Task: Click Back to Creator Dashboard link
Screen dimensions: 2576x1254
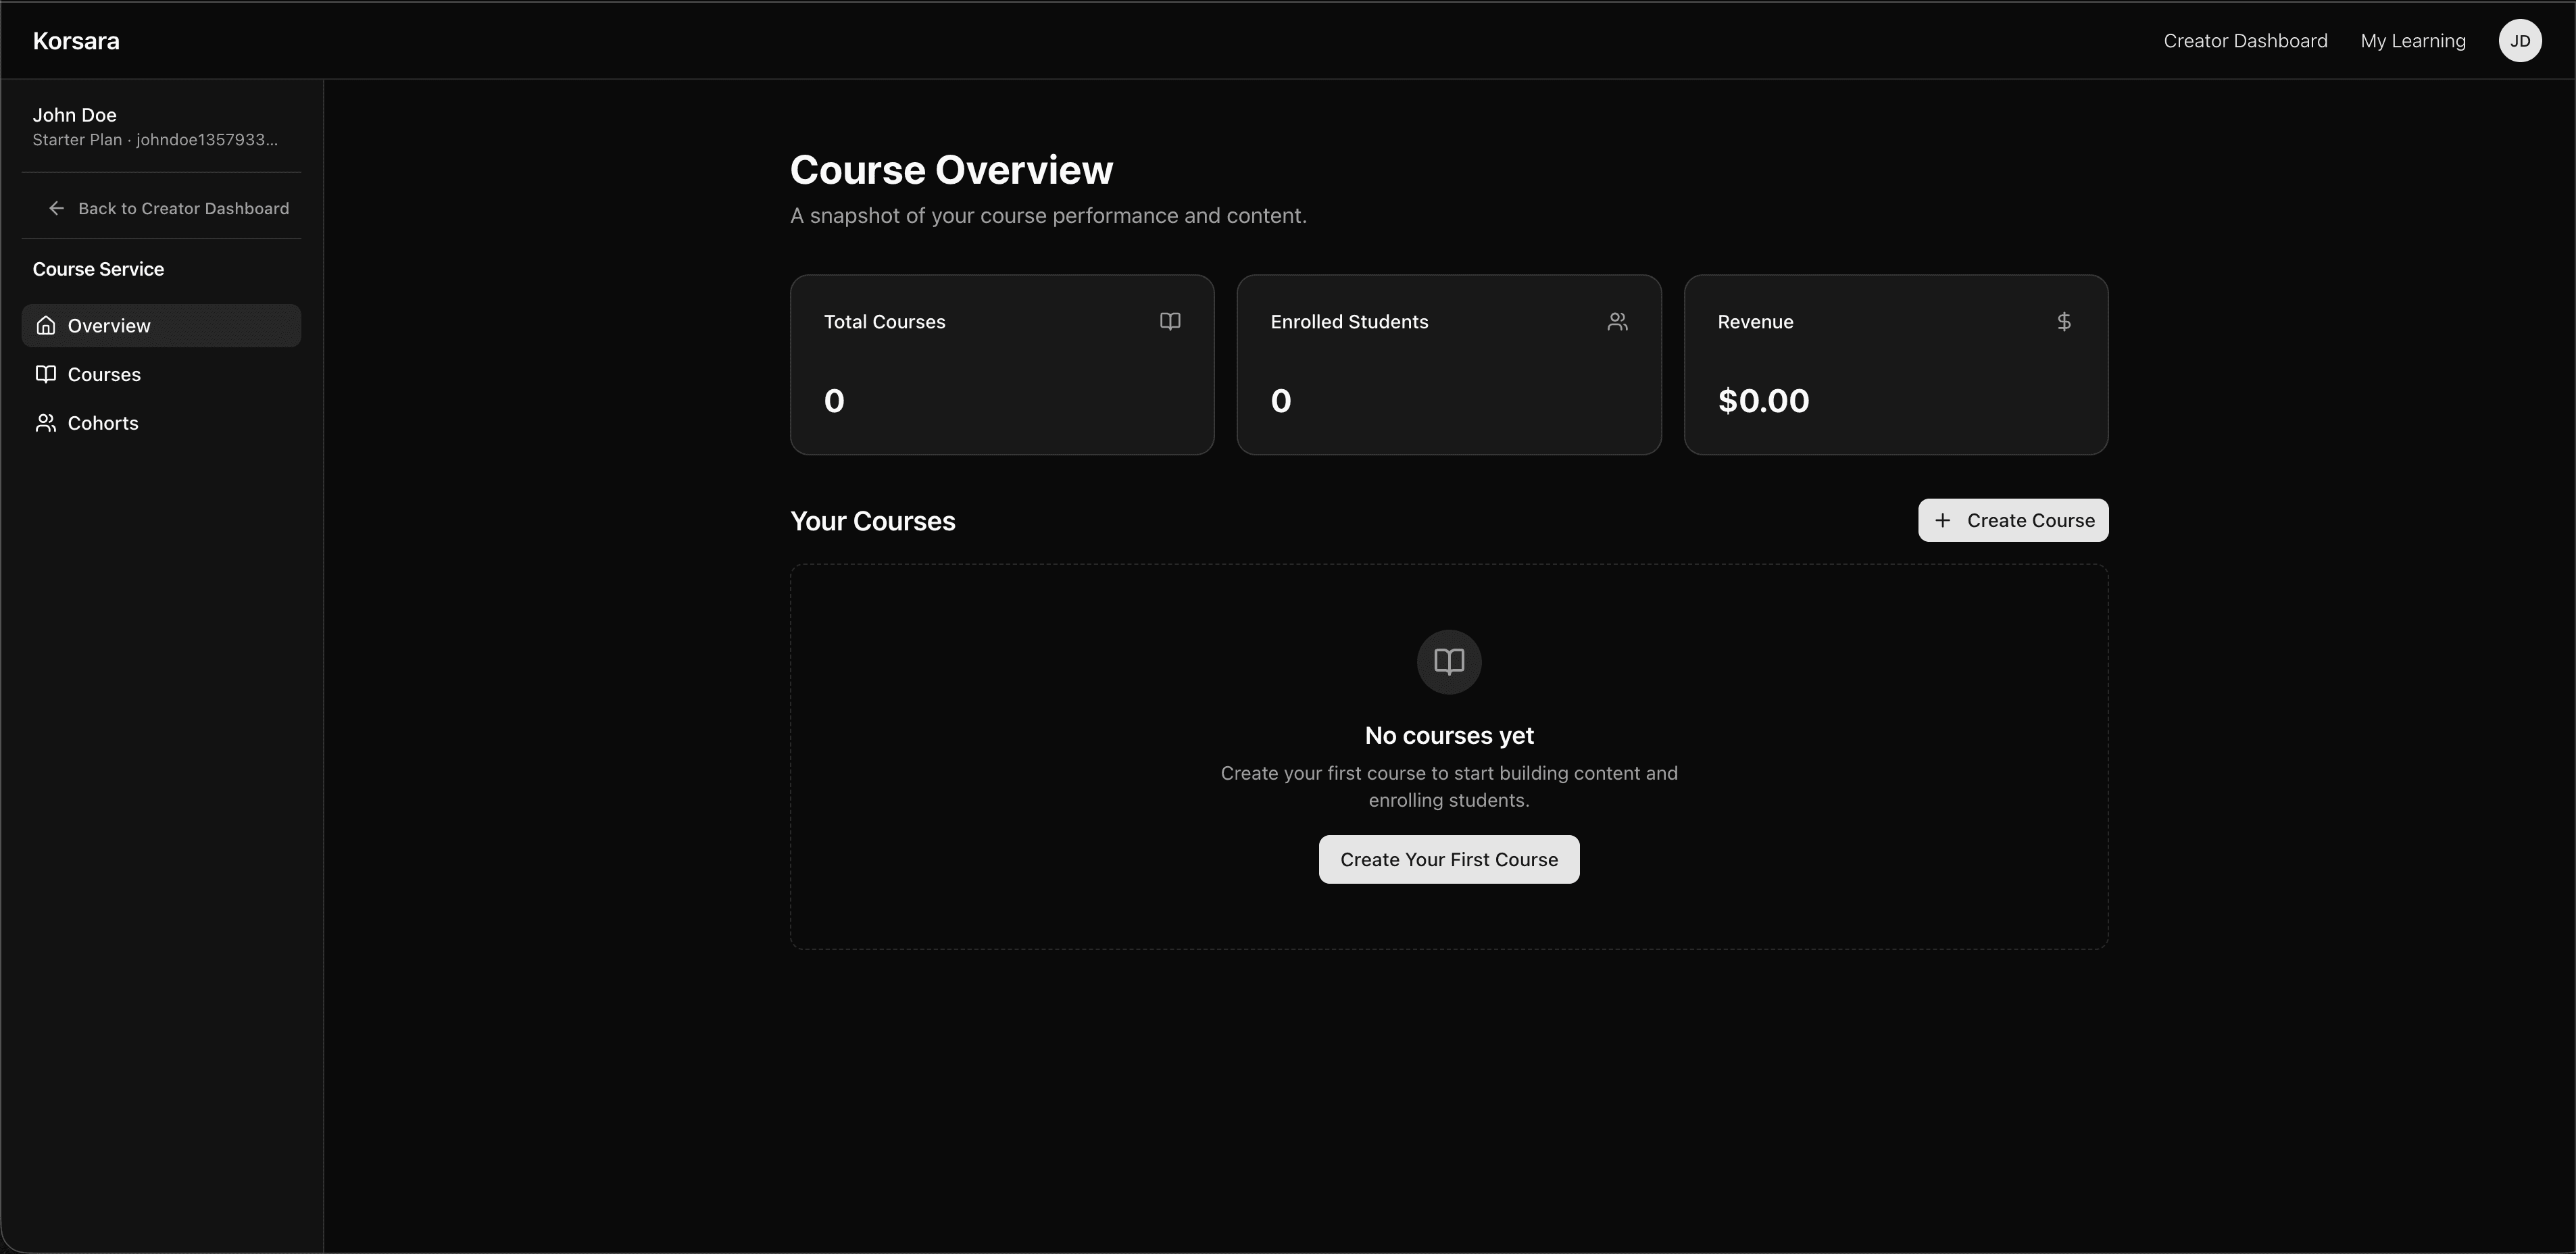Action: pyautogui.click(x=184, y=208)
